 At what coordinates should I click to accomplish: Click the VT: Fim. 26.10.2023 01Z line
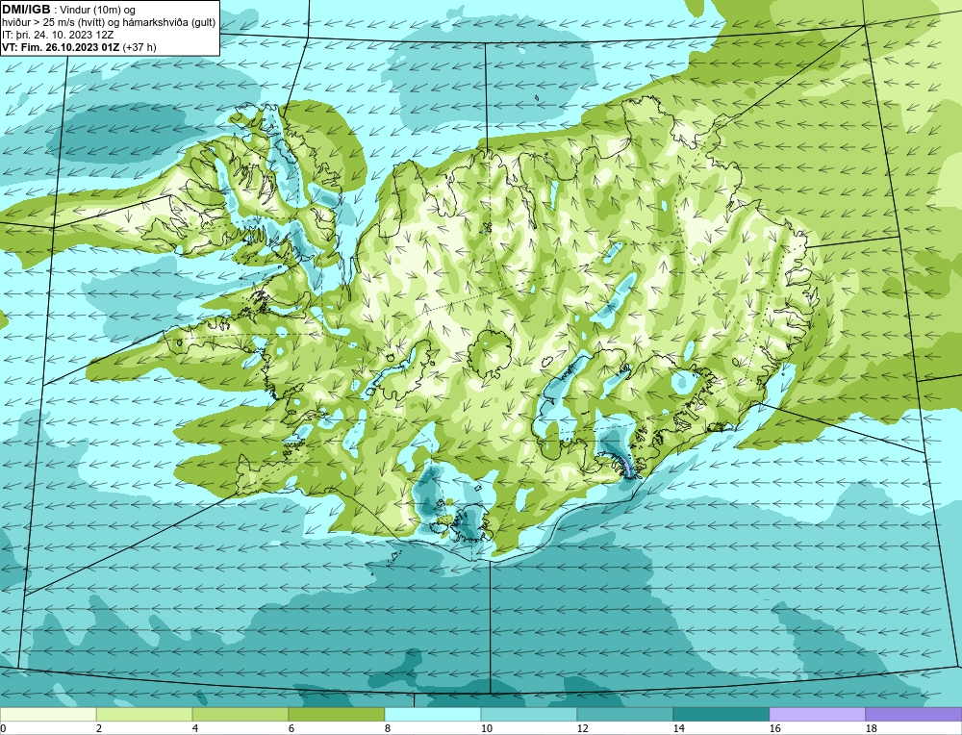[79, 46]
